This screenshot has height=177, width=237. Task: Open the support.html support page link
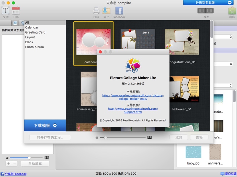pyautogui.click(x=133, y=110)
